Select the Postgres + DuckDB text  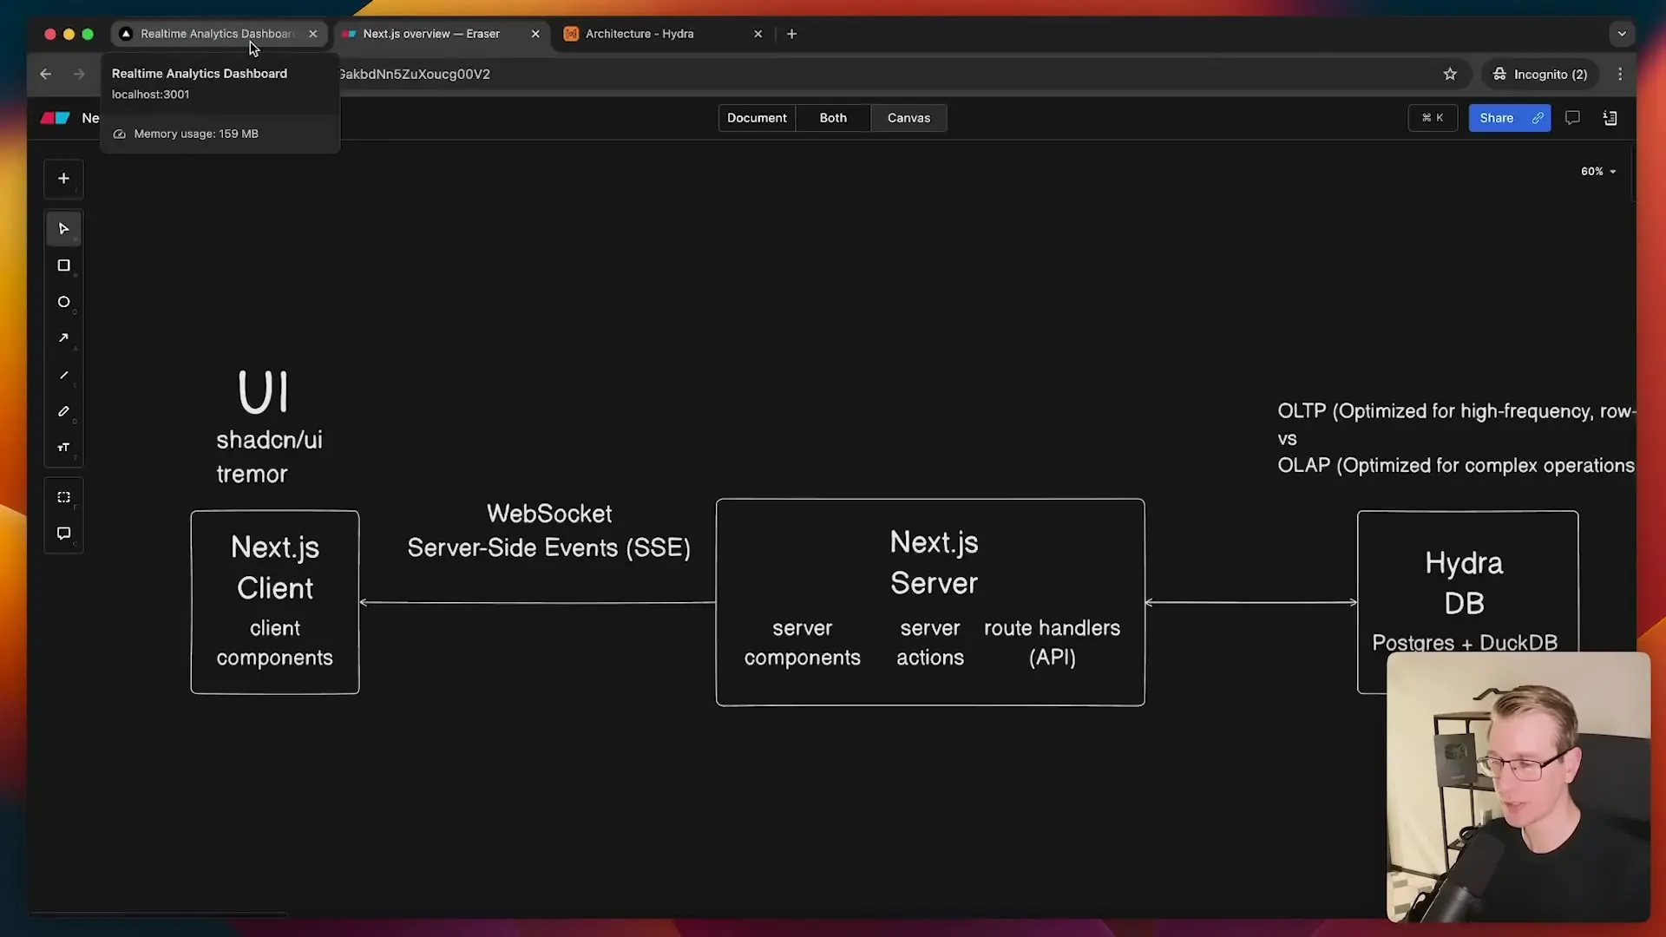pyautogui.click(x=1465, y=642)
